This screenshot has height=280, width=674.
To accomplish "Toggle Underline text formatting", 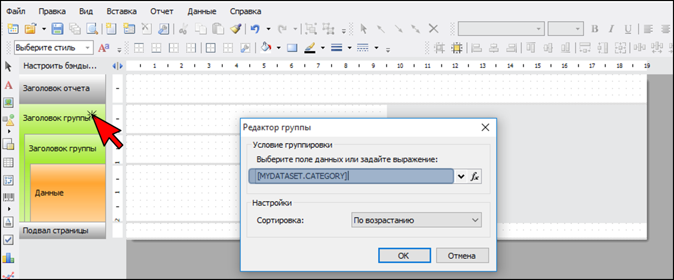I will coord(627,29).
